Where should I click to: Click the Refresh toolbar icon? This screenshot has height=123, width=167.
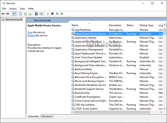(25, 14)
